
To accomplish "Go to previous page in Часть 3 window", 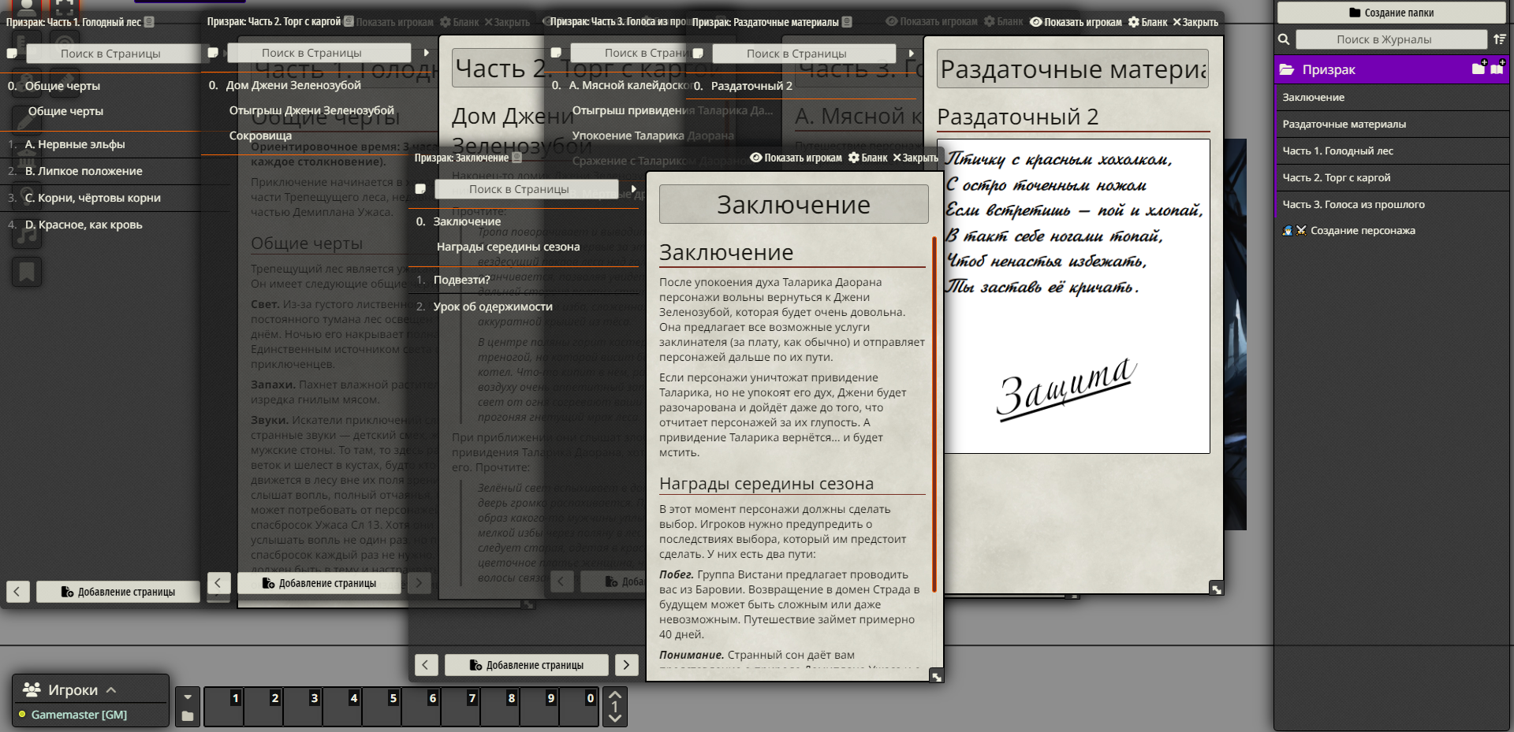I will coord(561,582).
